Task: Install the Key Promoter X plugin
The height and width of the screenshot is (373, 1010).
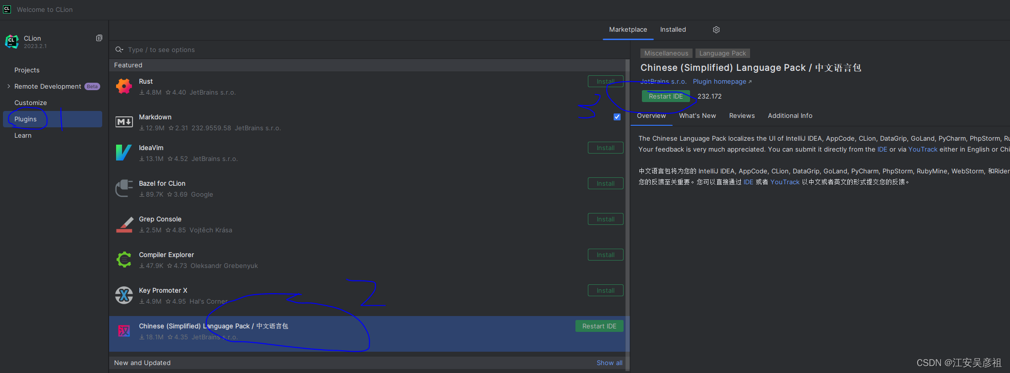Action: pyautogui.click(x=606, y=290)
